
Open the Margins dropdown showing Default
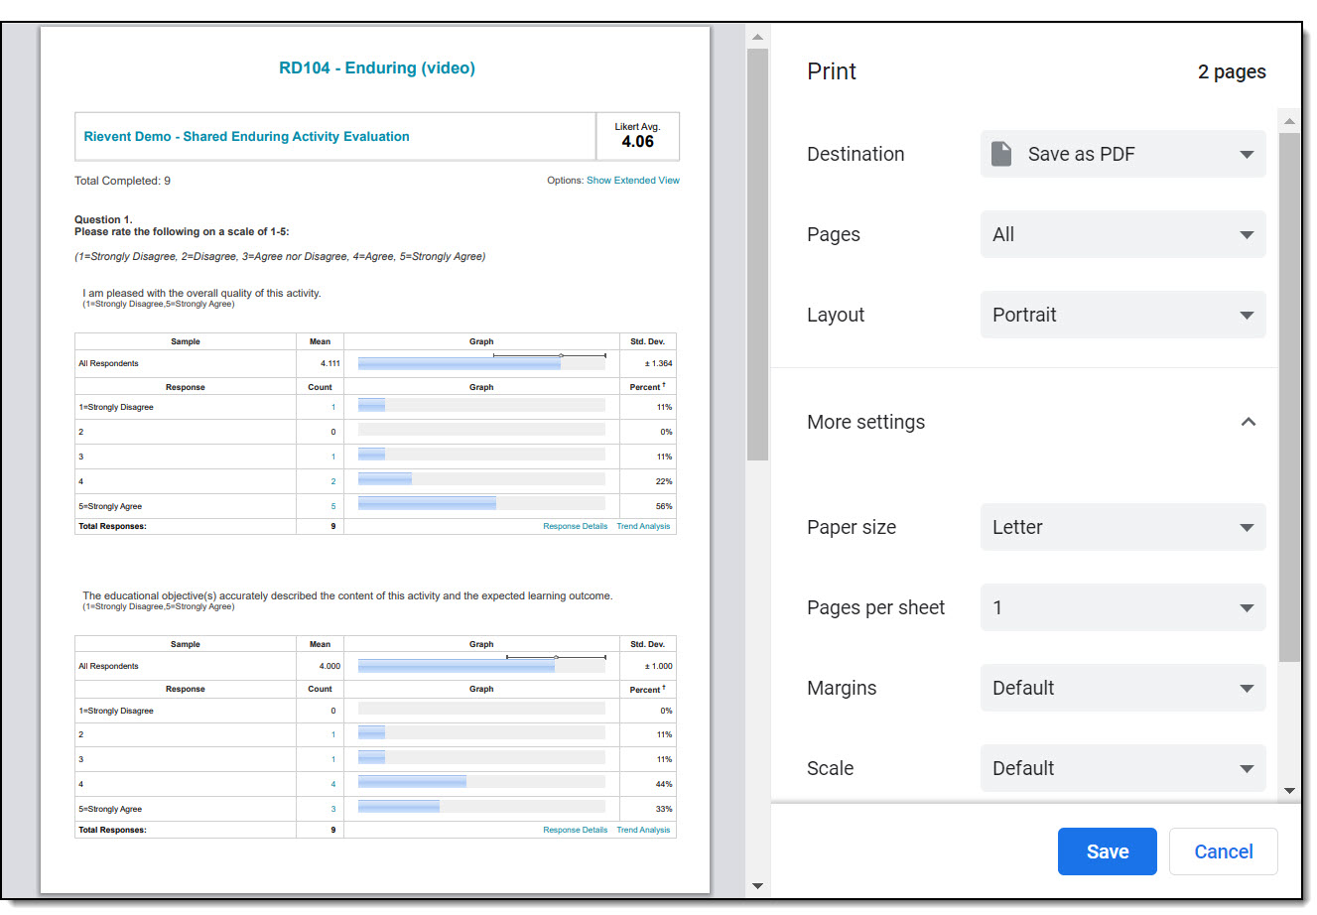1122,688
